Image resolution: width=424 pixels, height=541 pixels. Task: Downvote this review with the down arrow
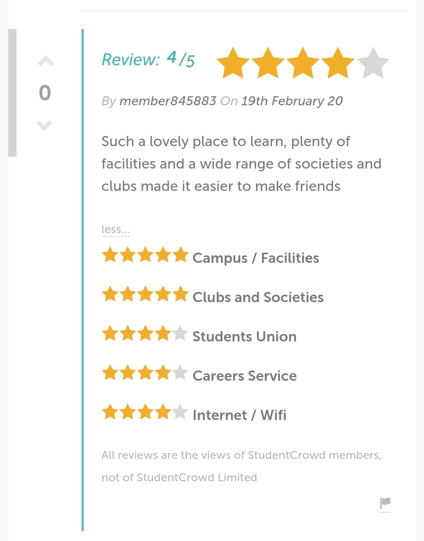44,125
